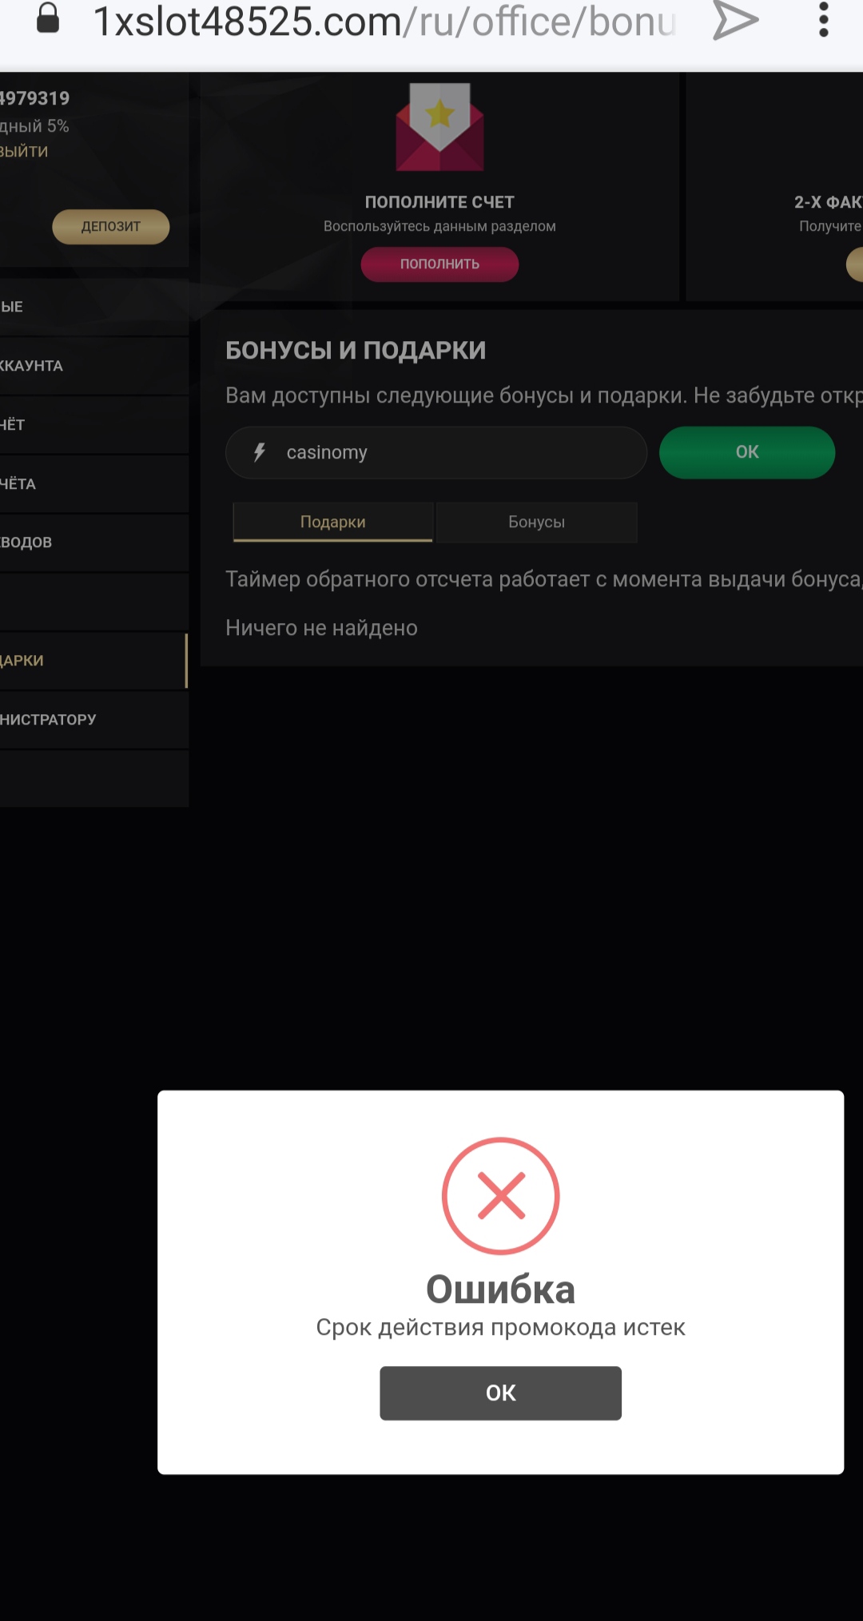Click the envelope with star icon
This screenshot has width=863, height=1621.
pyautogui.click(x=439, y=126)
